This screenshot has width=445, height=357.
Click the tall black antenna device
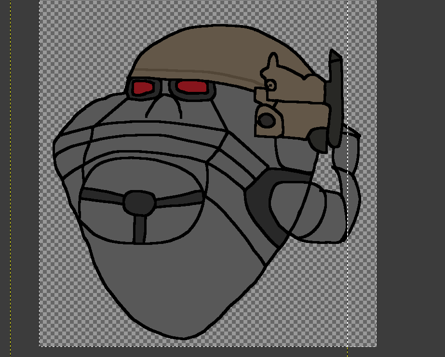(x=336, y=96)
